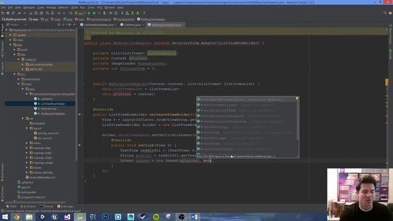The image size is (393, 221).
Task: Click the search everywhere magnifier at top right
Action: [385, 13]
